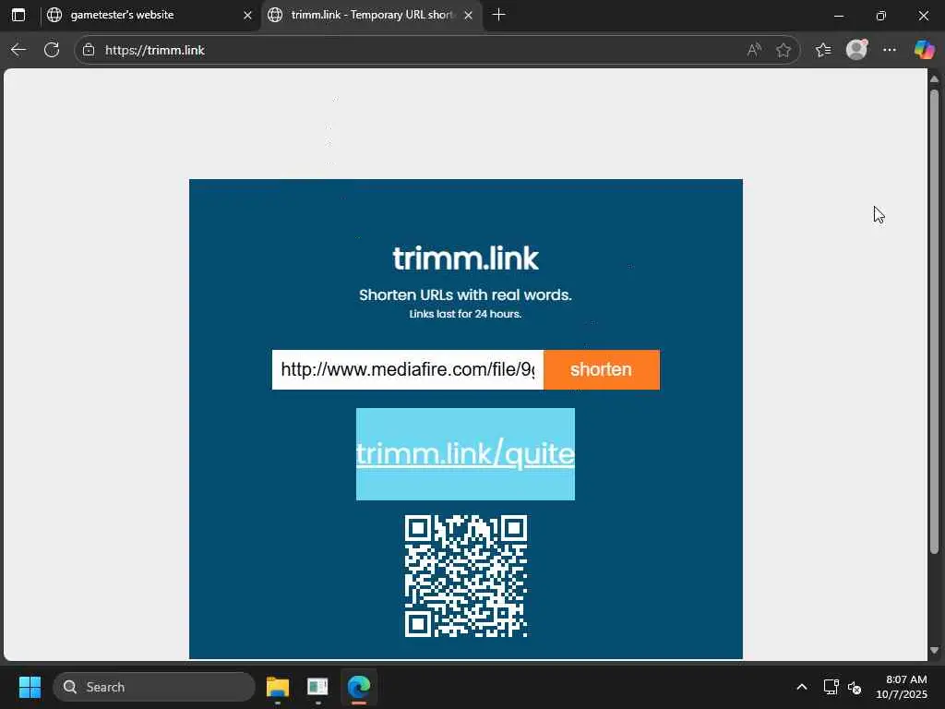
Task: Click the generated QR code
Action: 466,576
